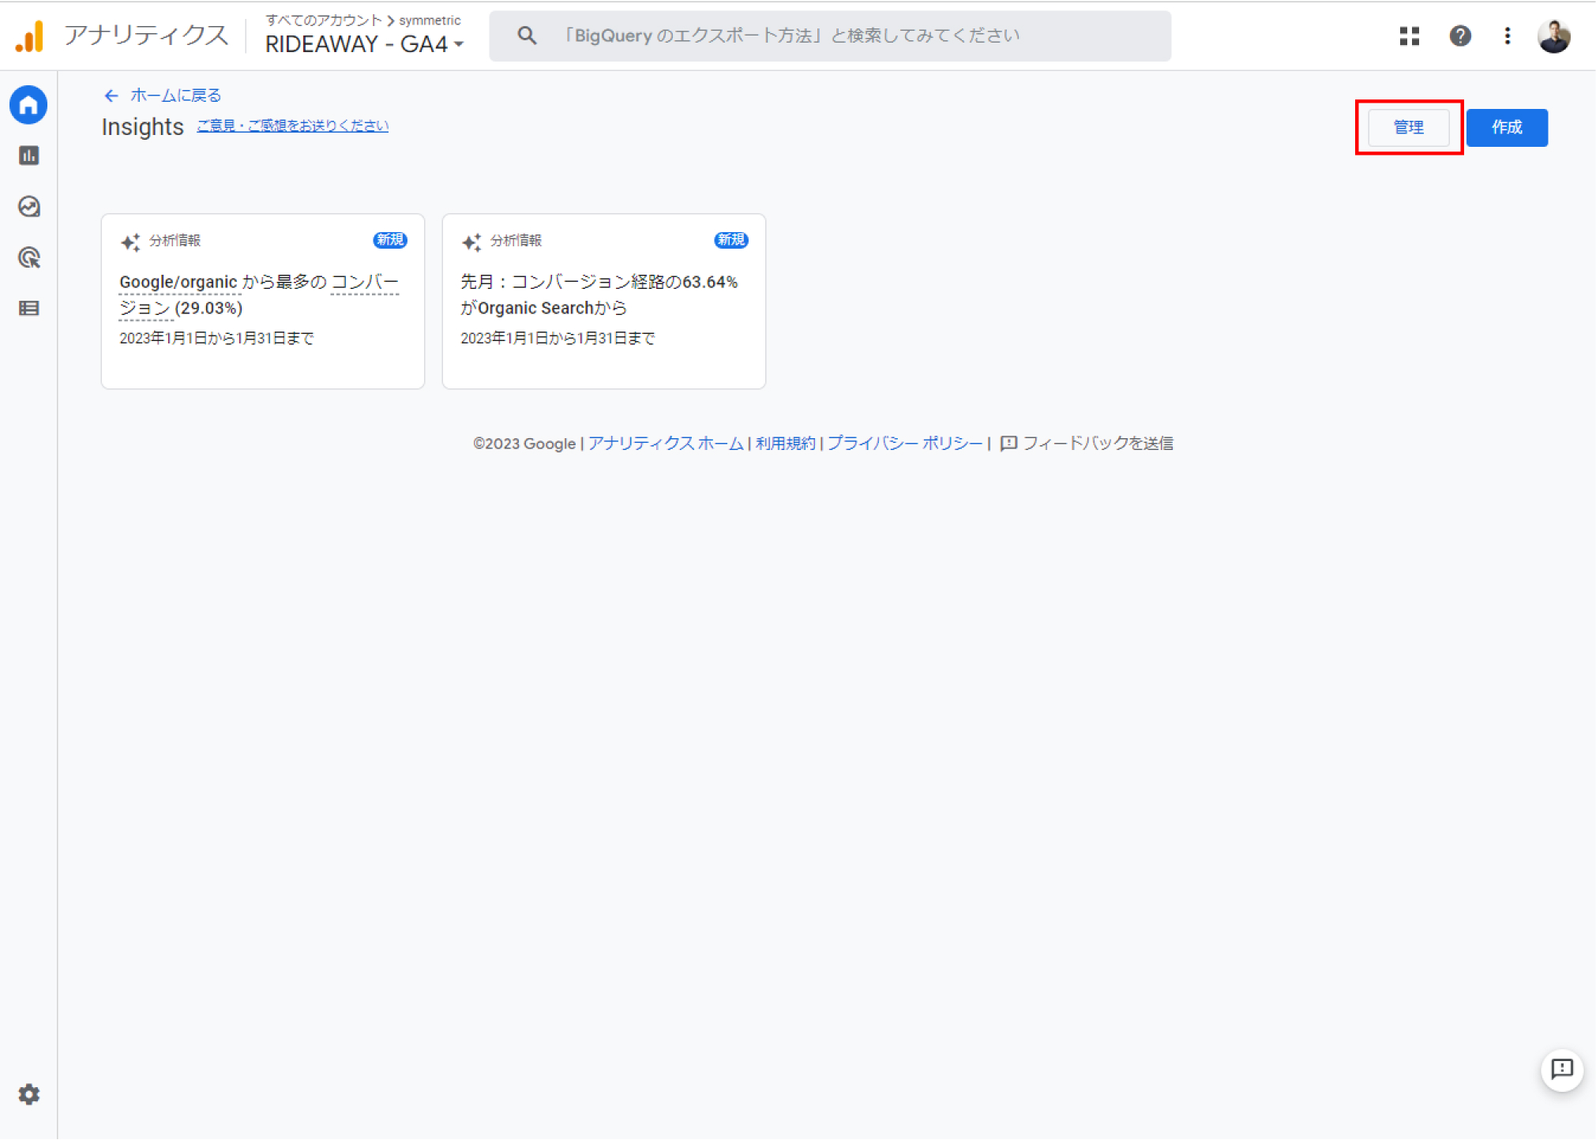1596x1140 pixels.
Task: Open the Google apps grid icon
Action: click(x=1410, y=36)
